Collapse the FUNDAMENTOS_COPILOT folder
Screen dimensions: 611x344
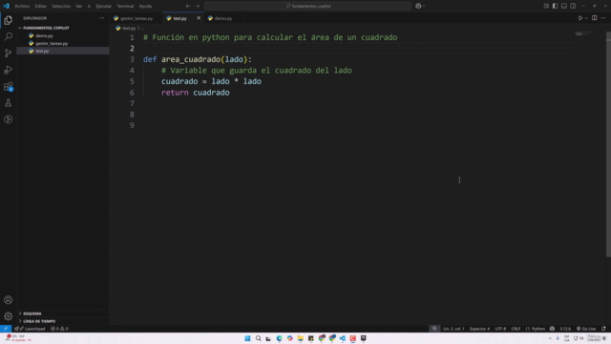click(46, 28)
